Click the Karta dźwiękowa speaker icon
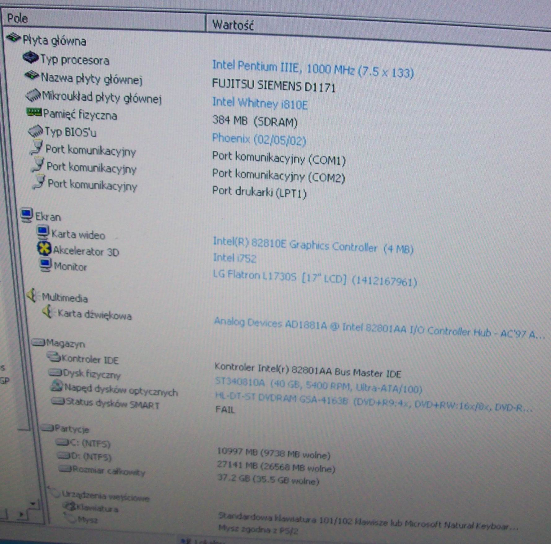Screen dimensions: 551x544 (x=47, y=312)
